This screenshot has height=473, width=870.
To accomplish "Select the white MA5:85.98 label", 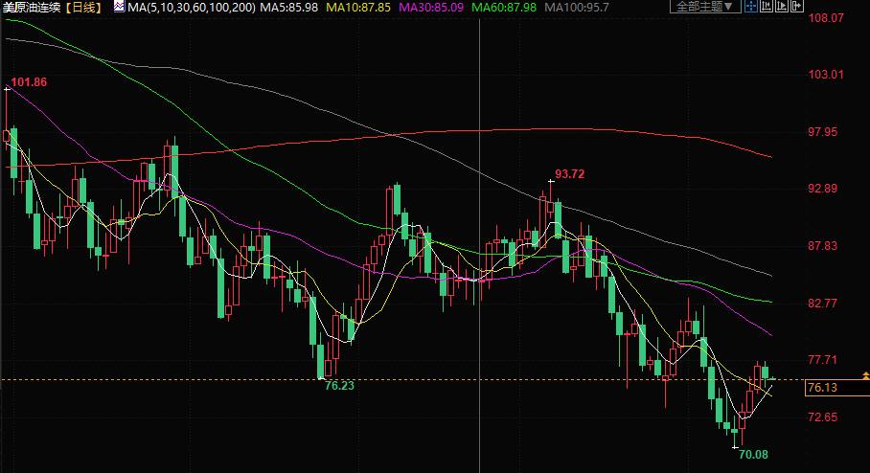I will (x=291, y=7).
